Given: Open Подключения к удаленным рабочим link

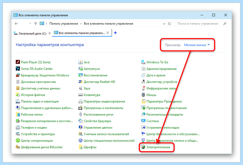Looking at the screenshot, I should pos(47,108).
